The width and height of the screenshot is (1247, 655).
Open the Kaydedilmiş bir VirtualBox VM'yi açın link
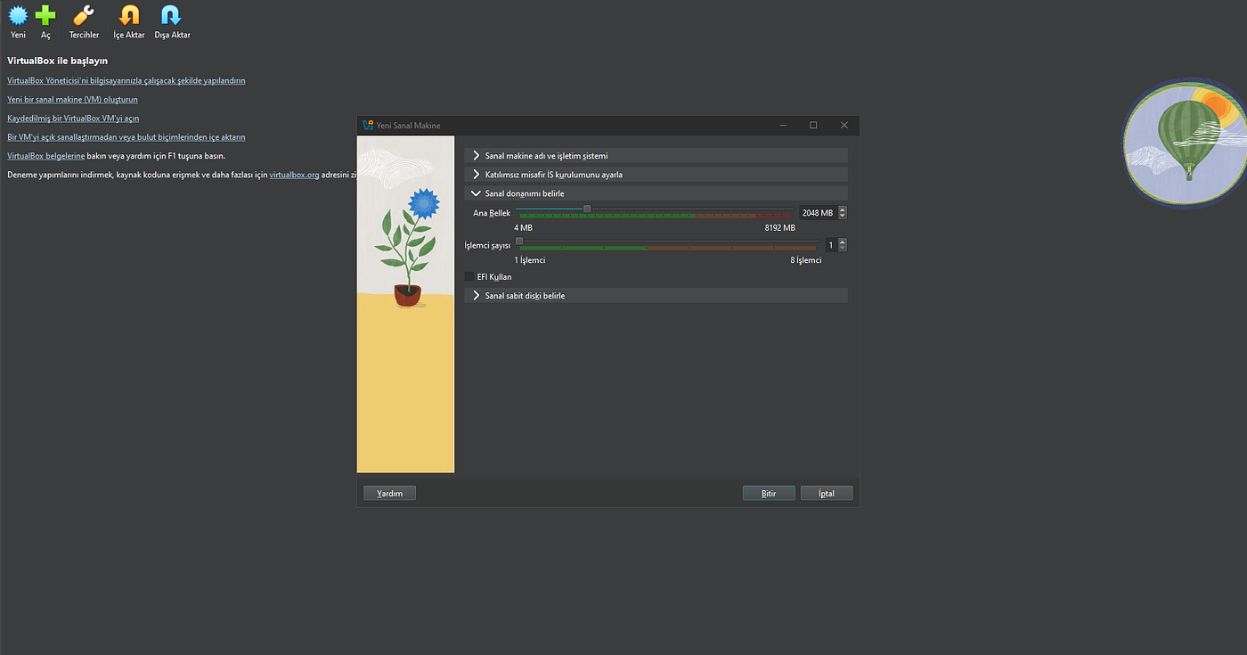tap(73, 119)
